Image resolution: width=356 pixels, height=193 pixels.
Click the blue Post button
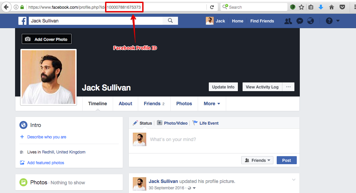coord(286,160)
